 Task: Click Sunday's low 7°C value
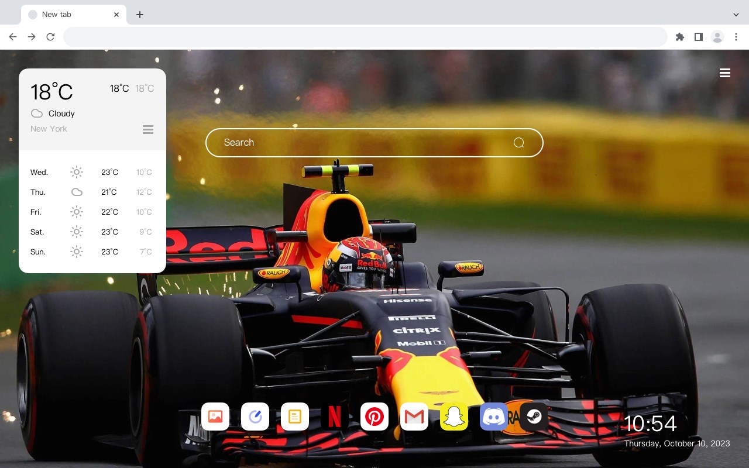[x=146, y=252]
